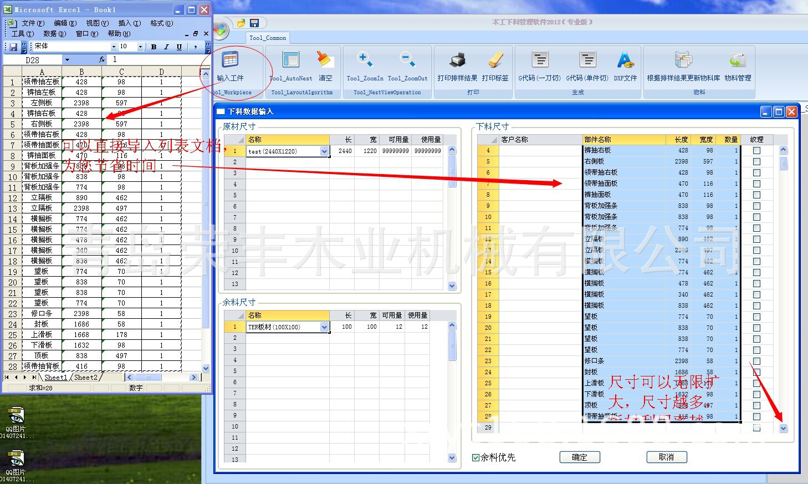
Task: Open the test(2440X1220) material dropdown
Action: pyautogui.click(x=324, y=151)
